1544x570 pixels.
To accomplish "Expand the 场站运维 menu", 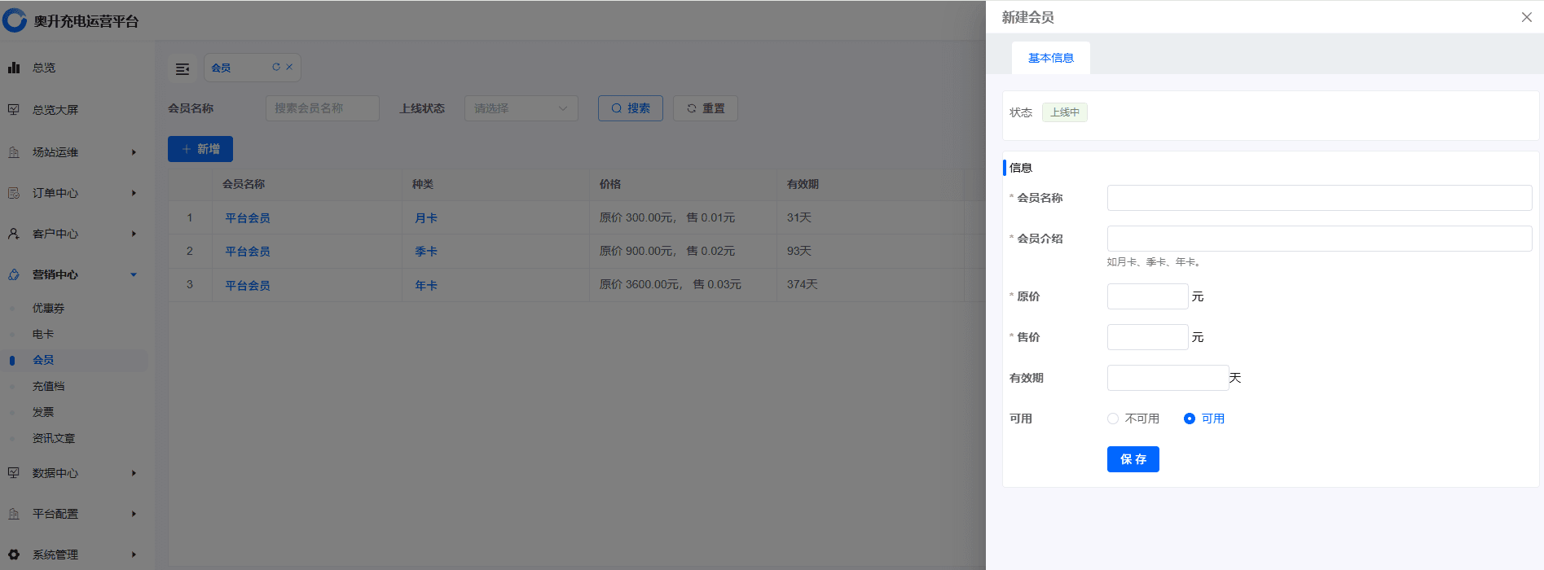I will [73, 152].
